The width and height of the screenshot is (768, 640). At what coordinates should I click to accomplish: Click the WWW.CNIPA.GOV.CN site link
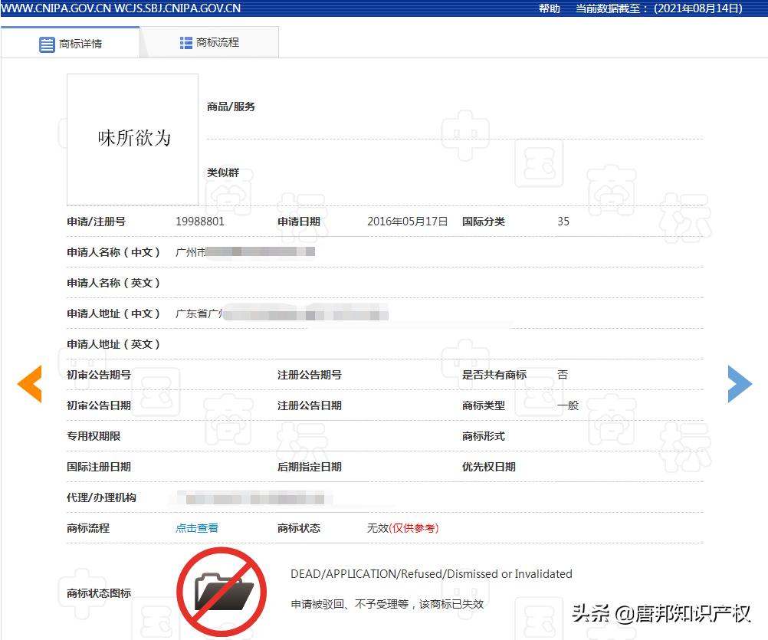[54, 8]
